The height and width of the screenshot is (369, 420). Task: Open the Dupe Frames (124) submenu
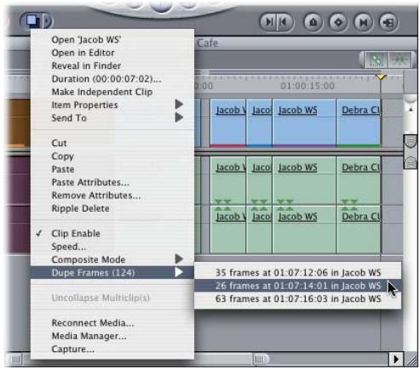[112, 273]
